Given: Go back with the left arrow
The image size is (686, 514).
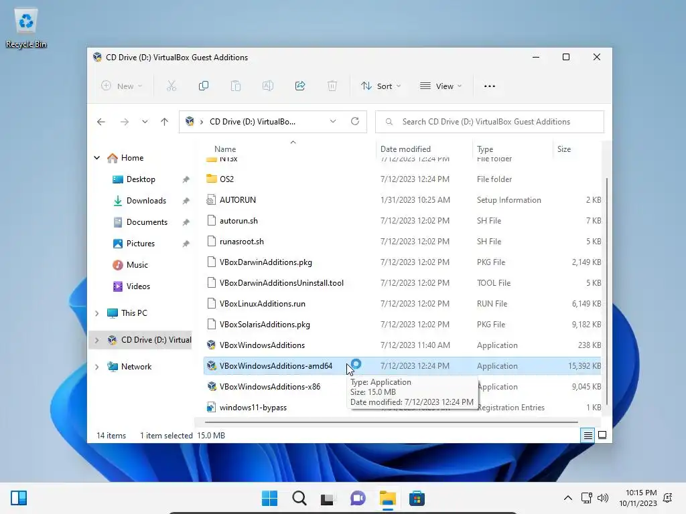Looking at the screenshot, I should pyautogui.click(x=101, y=122).
